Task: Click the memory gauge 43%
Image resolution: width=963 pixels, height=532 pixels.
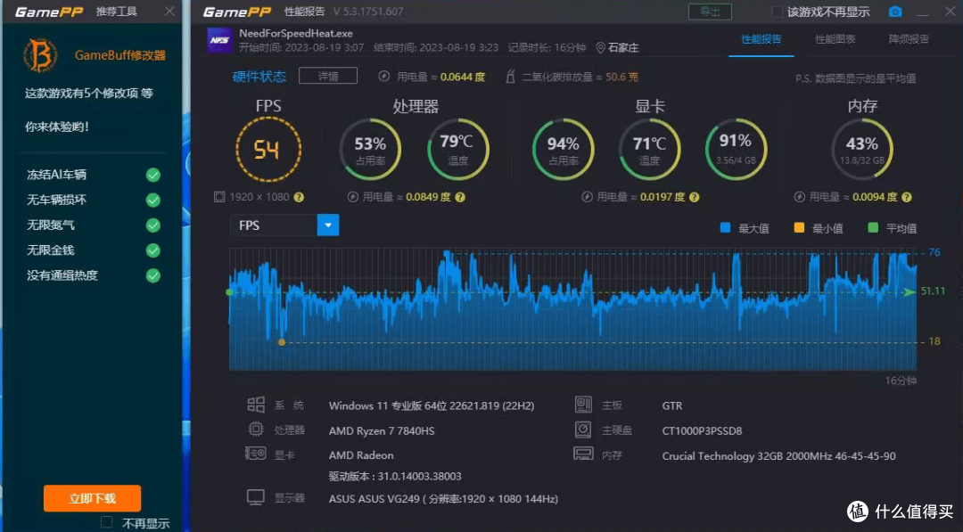Action: [x=861, y=150]
